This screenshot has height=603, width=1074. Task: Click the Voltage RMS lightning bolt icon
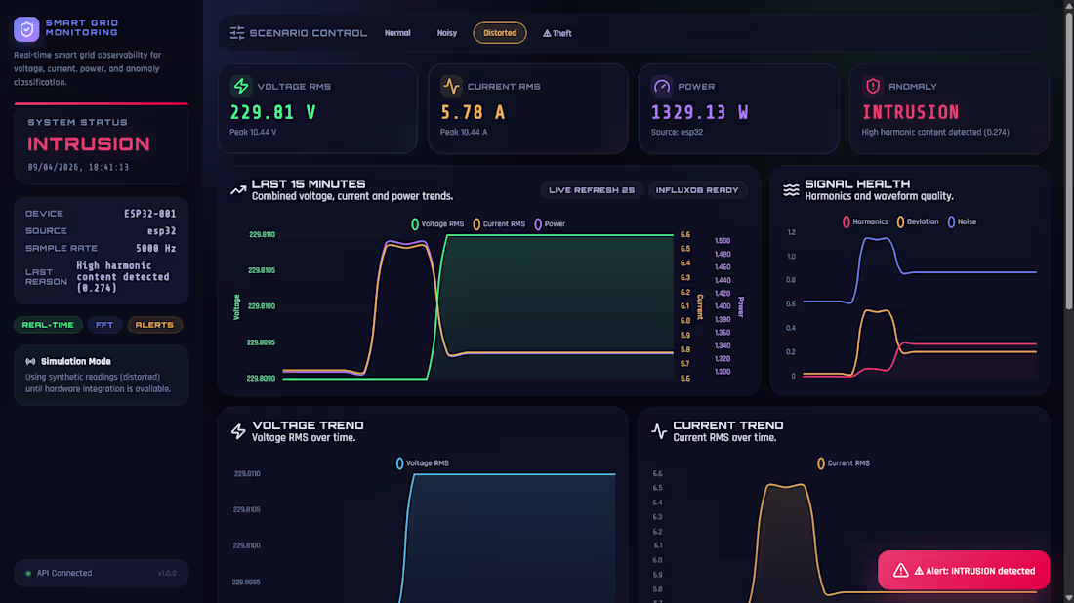coord(241,86)
